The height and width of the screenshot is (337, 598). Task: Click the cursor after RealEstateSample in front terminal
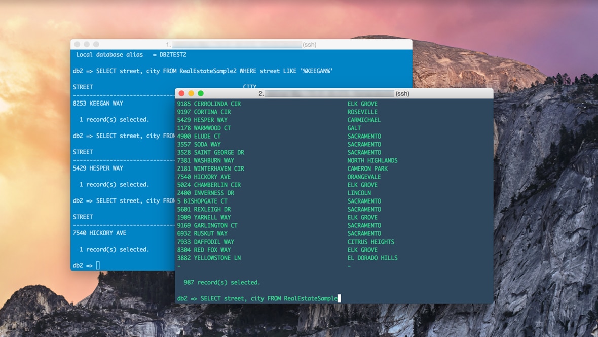point(339,298)
